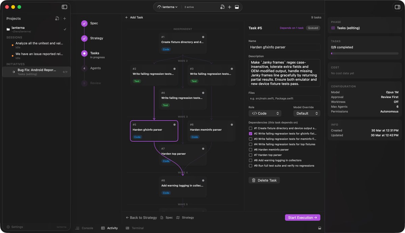Click the Add Task button
The width and height of the screenshot is (405, 233).
pyautogui.click(x=134, y=17)
